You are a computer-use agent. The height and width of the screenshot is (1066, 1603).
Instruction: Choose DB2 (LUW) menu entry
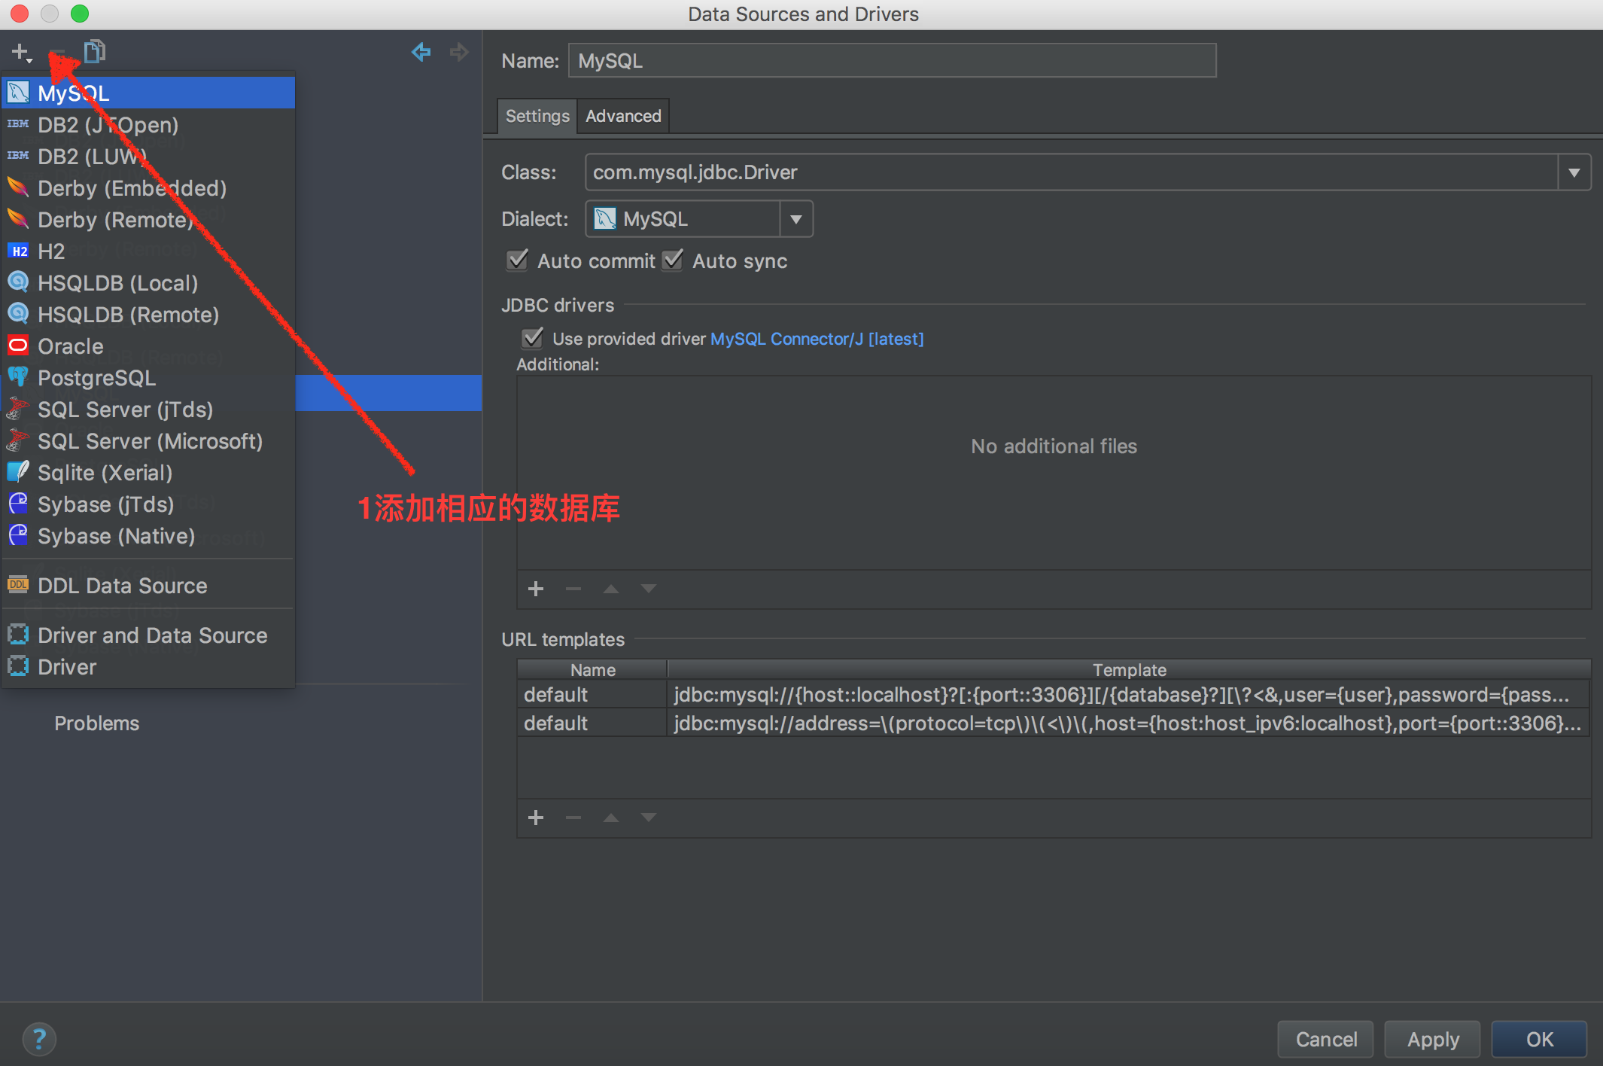point(148,156)
